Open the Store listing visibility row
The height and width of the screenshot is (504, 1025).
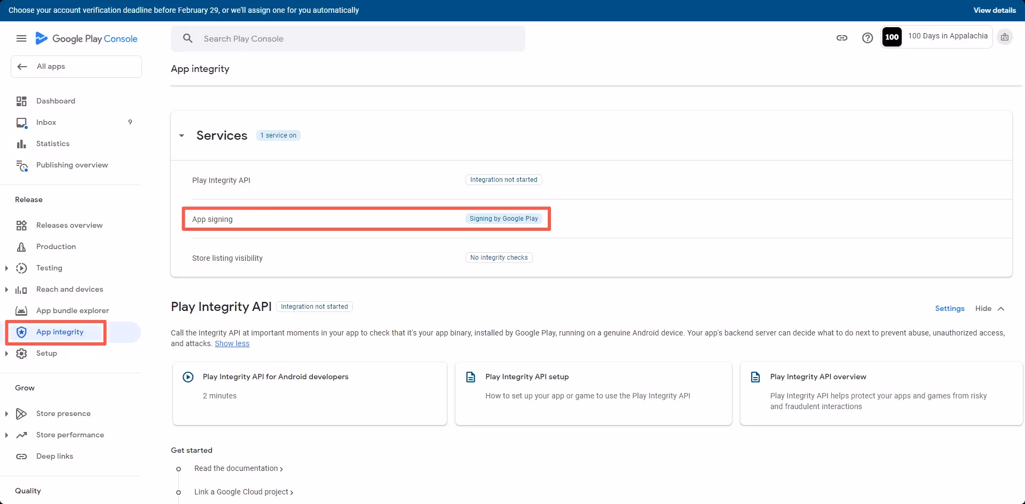click(x=592, y=258)
